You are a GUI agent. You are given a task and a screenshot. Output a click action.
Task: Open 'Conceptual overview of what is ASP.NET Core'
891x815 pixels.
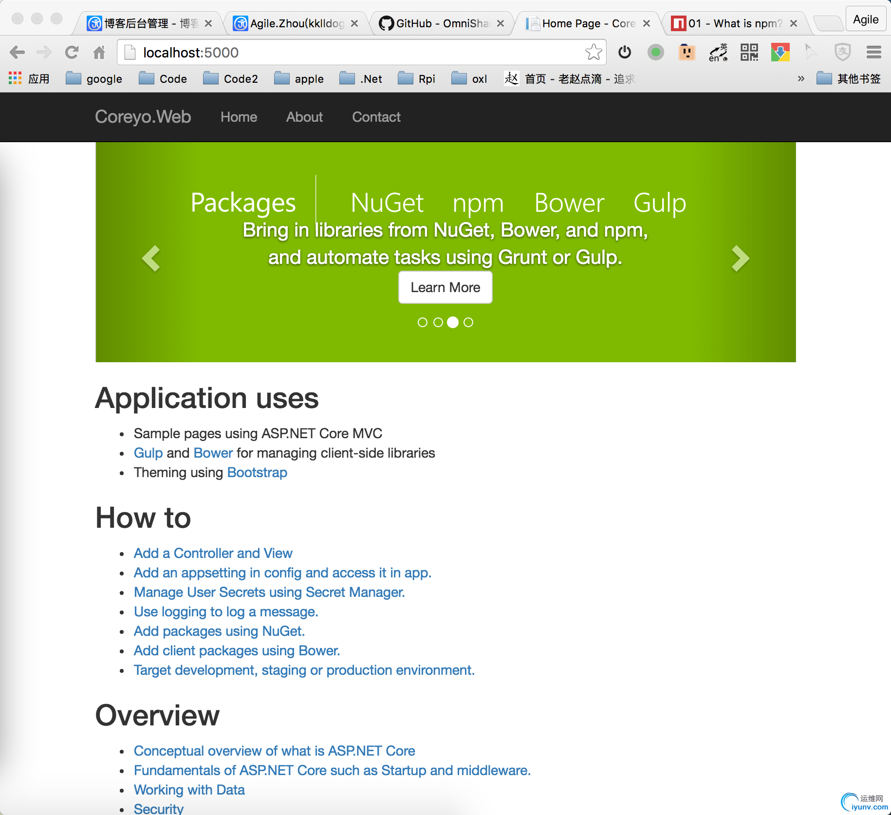coord(274,751)
